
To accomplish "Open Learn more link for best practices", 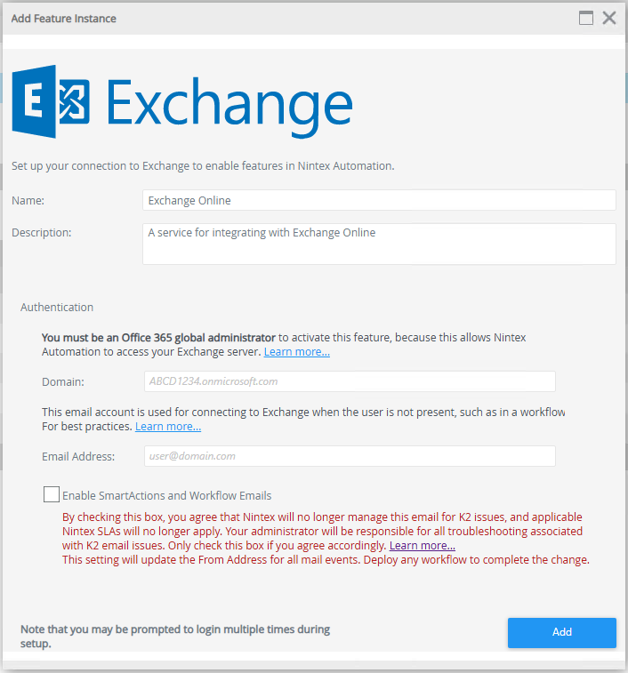I will [168, 427].
